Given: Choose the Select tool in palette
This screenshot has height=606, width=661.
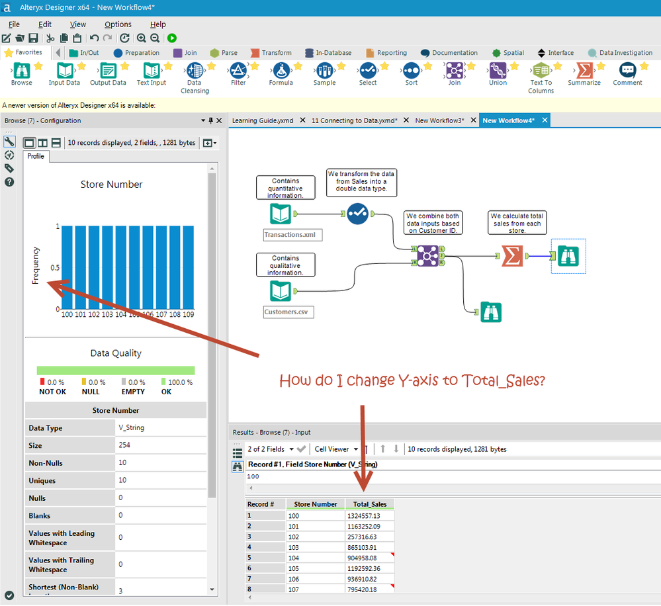Looking at the screenshot, I should [x=368, y=71].
